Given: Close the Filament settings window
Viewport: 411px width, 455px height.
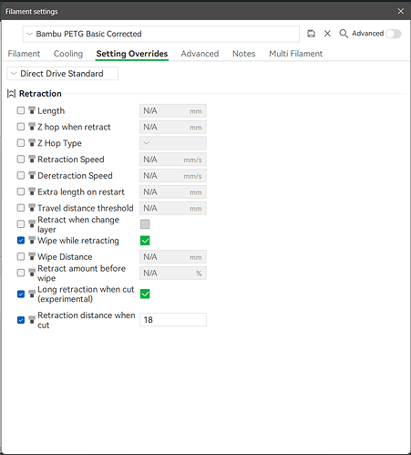Looking at the screenshot, I should coord(401,11).
